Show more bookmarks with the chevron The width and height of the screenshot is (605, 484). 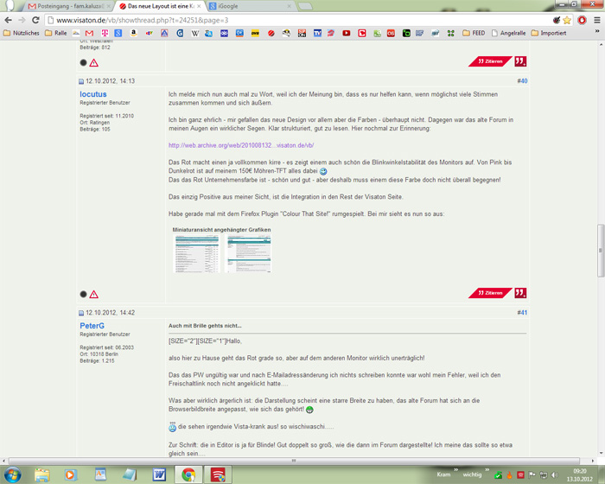coord(597,31)
